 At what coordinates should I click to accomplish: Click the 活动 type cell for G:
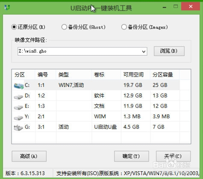pyautogui.click(x=64, y=127)
